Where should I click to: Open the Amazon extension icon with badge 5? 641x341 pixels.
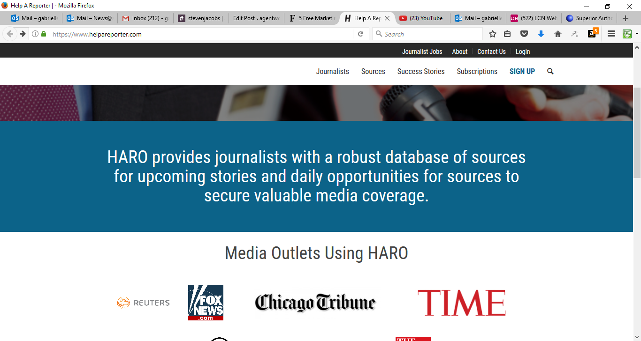tap(593, 33)
